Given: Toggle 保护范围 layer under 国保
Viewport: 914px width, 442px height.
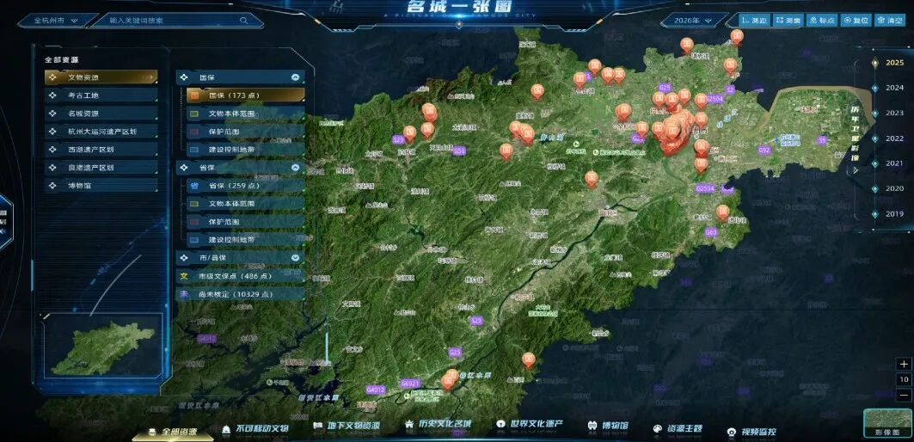Looking at the screenshot, I should [x=245, y=132].
